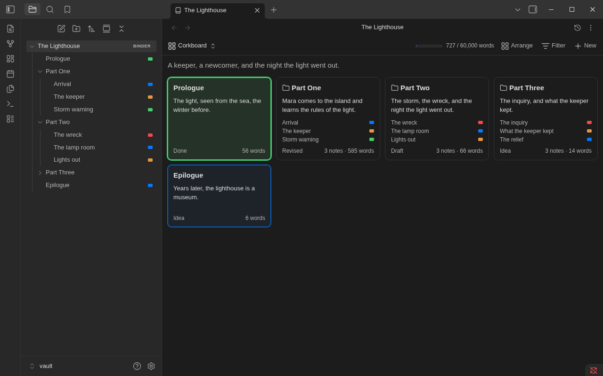The height and width of the screenshot is (376, 603).
Task: Open the vault switcher
Action: 41,366
